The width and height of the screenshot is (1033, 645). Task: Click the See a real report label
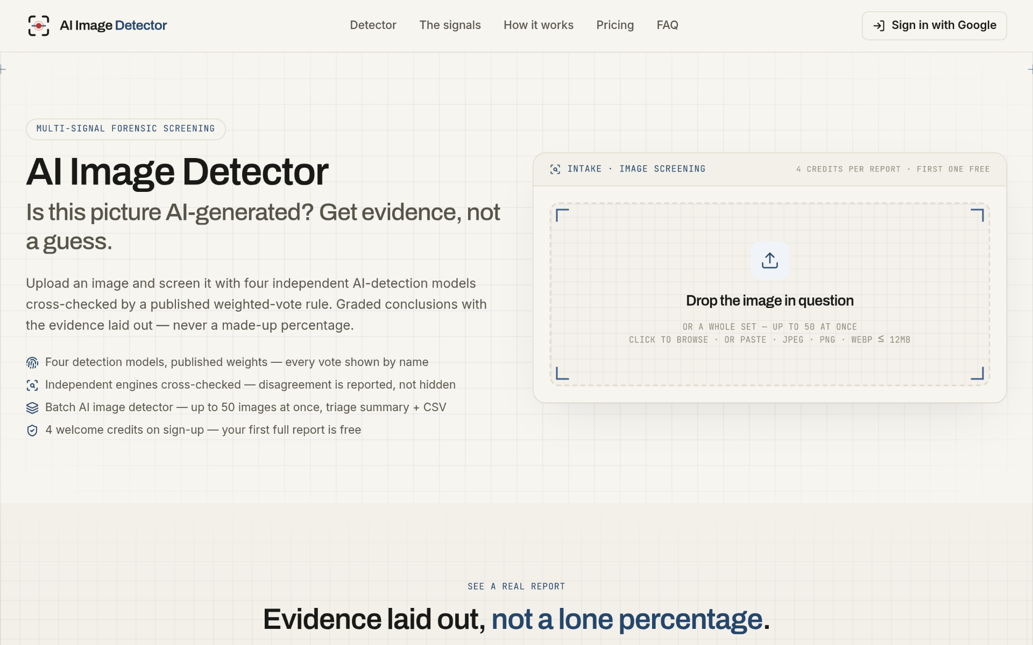coord(516,586)
